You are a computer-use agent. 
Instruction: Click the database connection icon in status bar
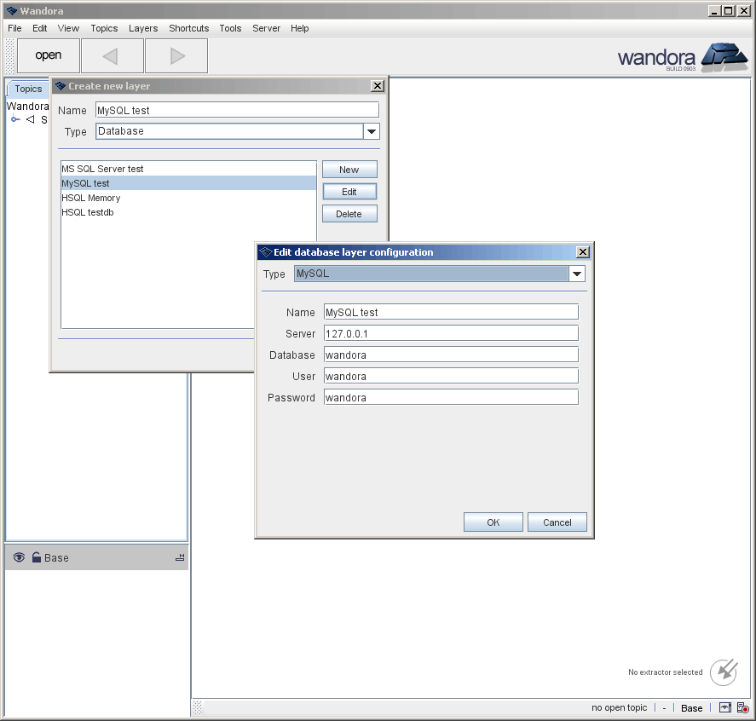click(x=742, y=707)
